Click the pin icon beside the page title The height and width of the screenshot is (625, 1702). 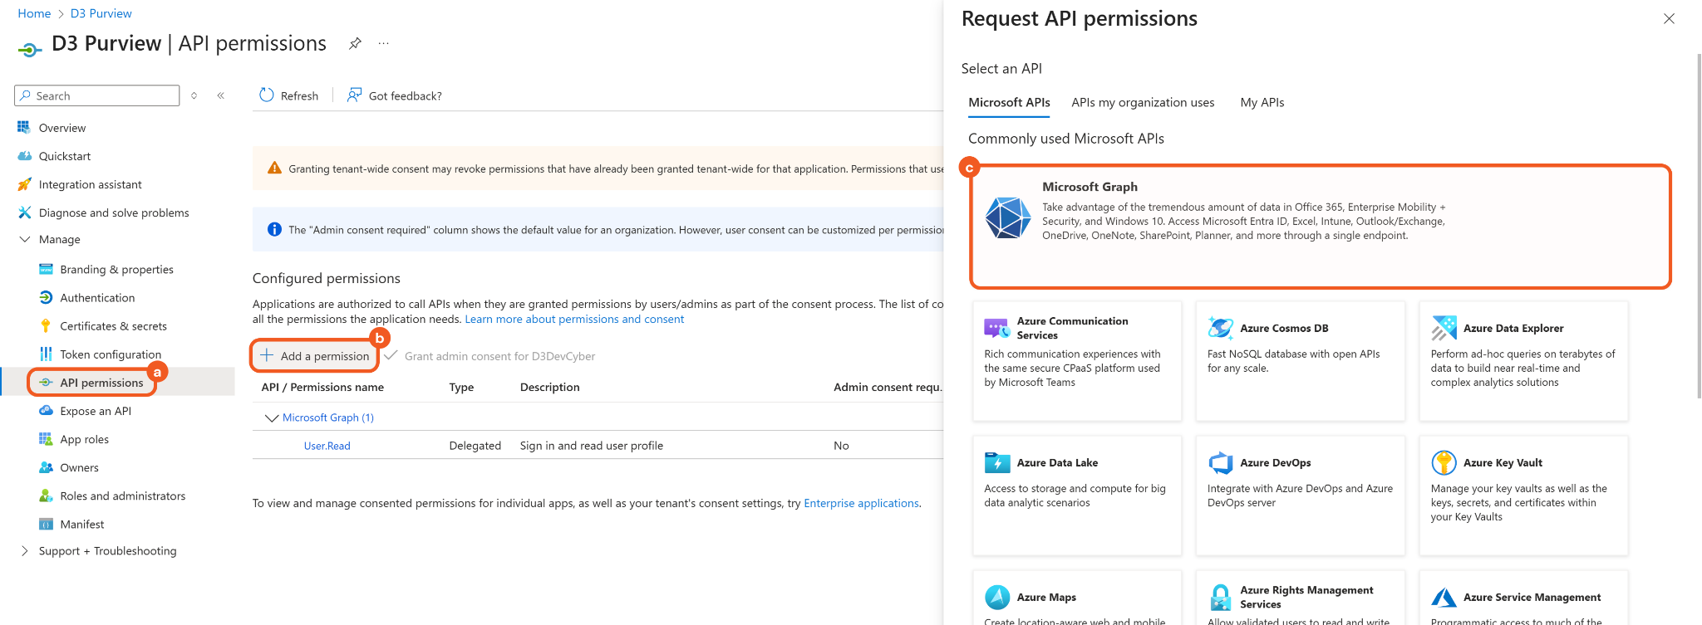tap(355, 44)
